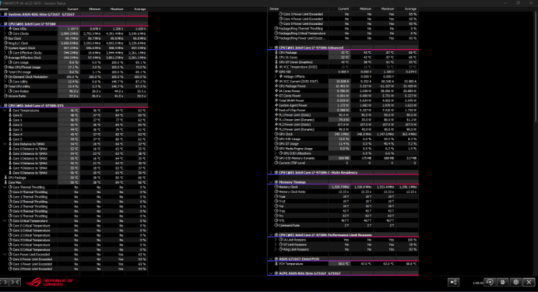Expand the Voltage Offsets row
This screenshot has width=538, height=292.
coord(276,77)
